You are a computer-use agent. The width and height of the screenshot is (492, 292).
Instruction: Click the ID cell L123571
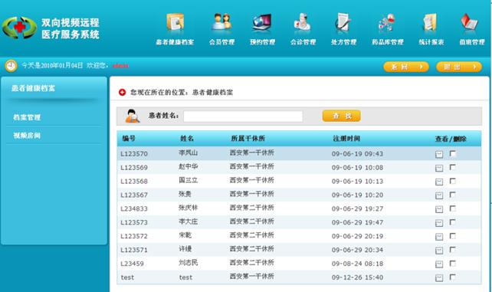tap(134, 250)
